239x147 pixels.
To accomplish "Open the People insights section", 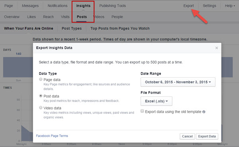I will pos(117,17).
